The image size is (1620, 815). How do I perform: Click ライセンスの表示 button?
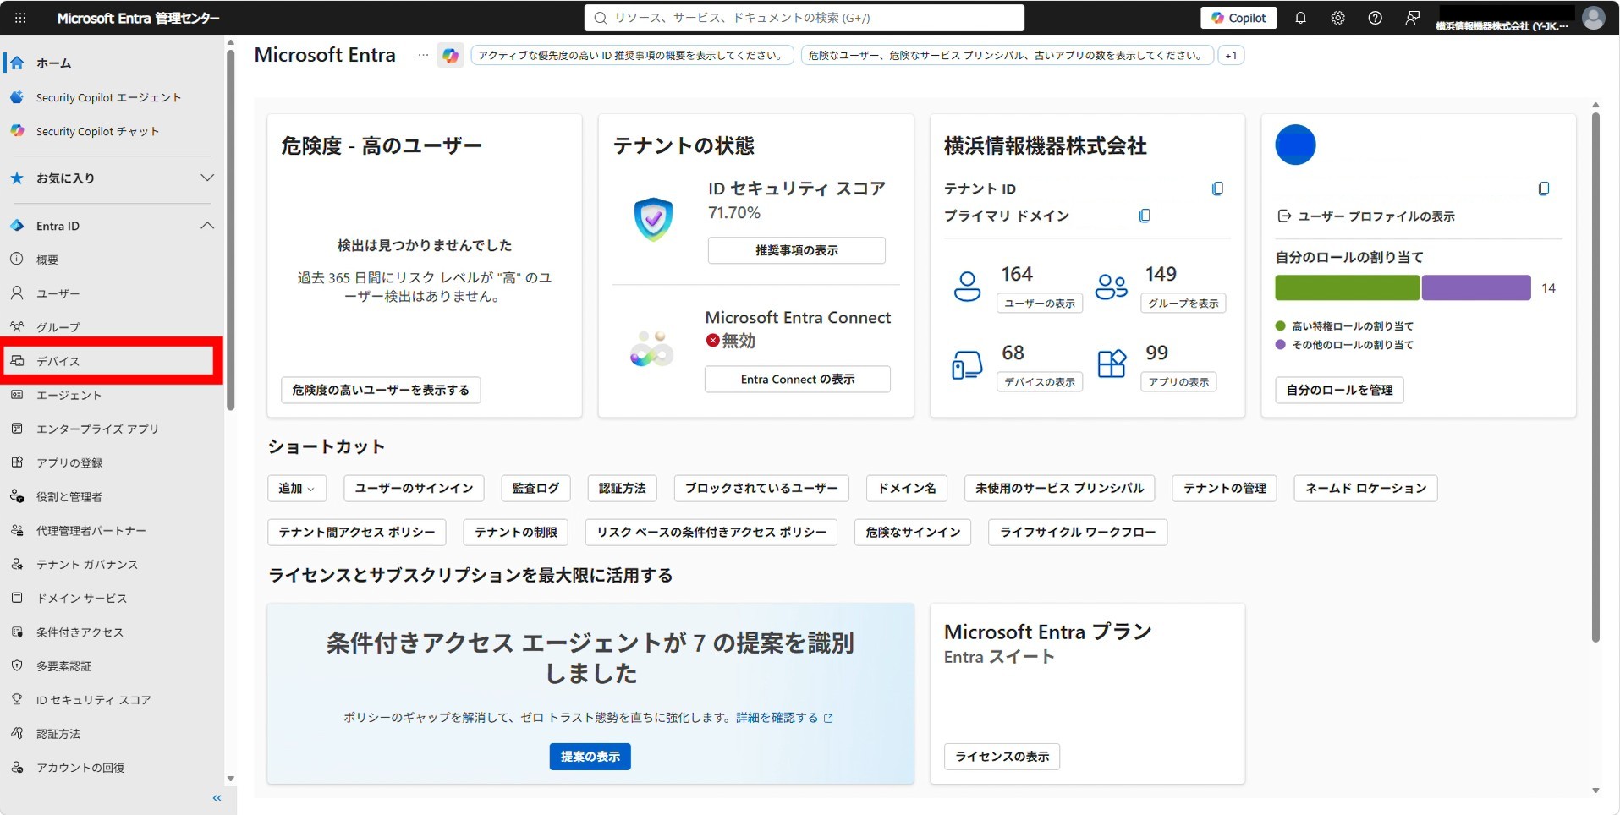(x=1002, y=757)
